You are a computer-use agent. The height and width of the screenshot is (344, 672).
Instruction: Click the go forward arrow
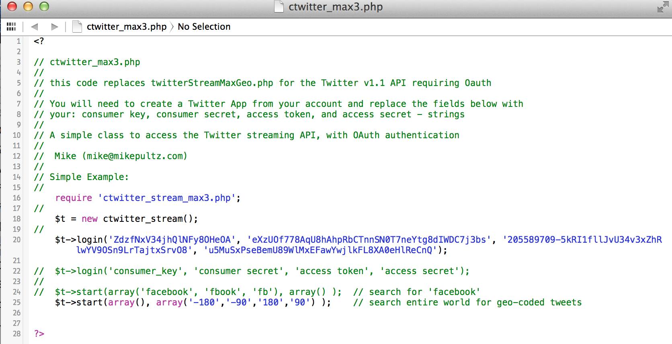click(x=55, y=27)
